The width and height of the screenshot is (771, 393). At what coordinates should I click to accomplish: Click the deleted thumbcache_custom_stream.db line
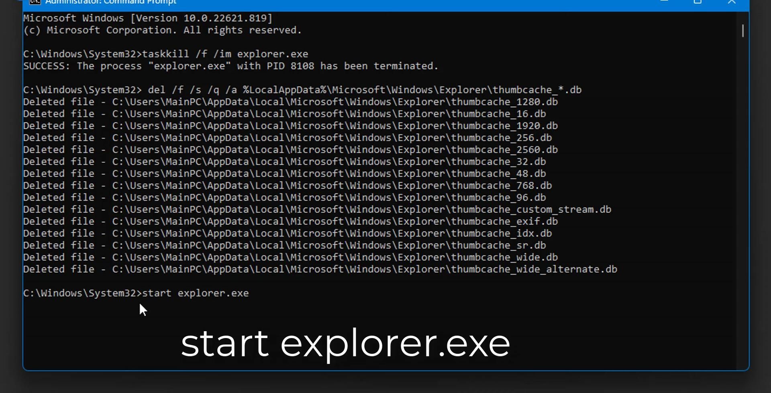click(317, 209)
